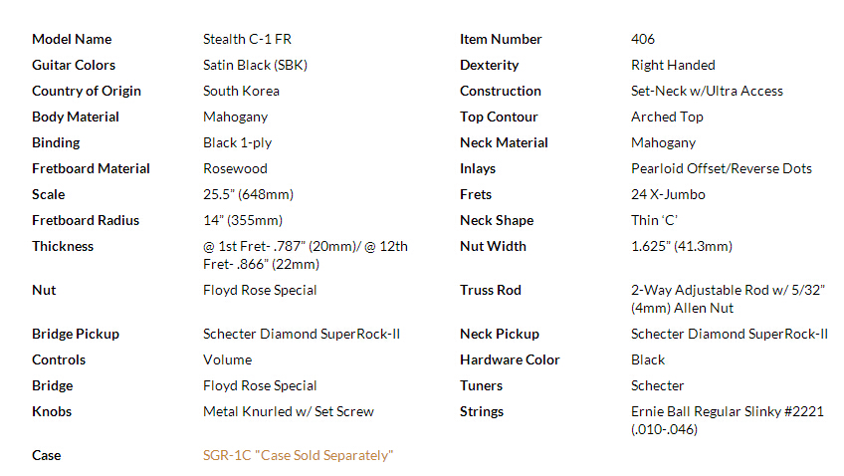Select the Right Handed dexterity value
This screenshot has height=476, width=844.
tap(673, 65)
